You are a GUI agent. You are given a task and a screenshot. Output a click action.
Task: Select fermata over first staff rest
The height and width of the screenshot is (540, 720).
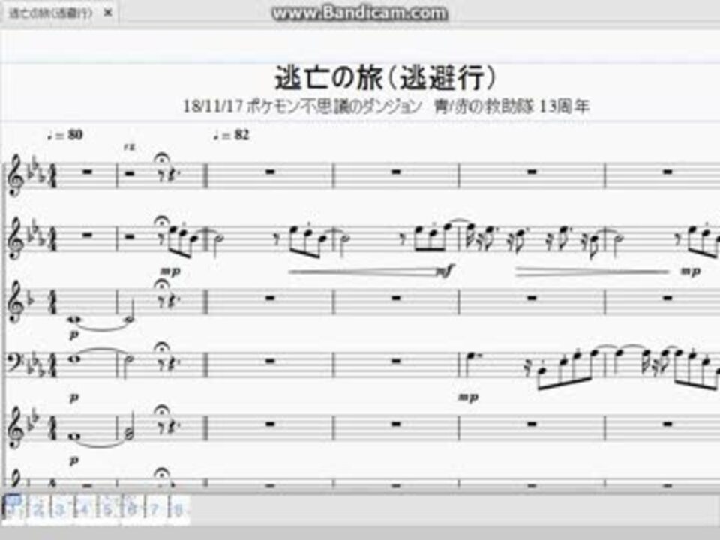[x=162, y=158]
